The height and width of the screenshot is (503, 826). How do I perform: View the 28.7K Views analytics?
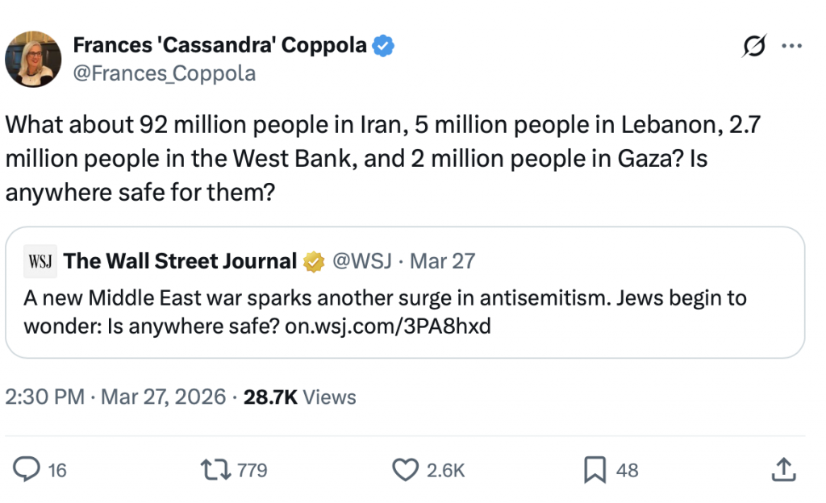click(299, 397)
